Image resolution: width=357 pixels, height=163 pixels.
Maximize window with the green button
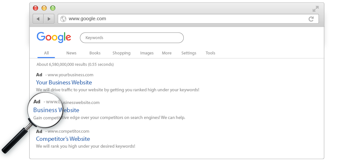(x=53, y=8)
